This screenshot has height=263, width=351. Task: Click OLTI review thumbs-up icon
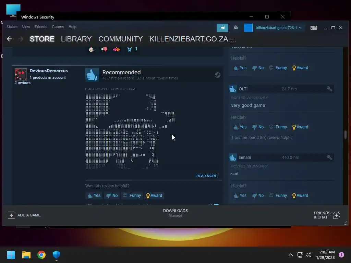[233, 89]
